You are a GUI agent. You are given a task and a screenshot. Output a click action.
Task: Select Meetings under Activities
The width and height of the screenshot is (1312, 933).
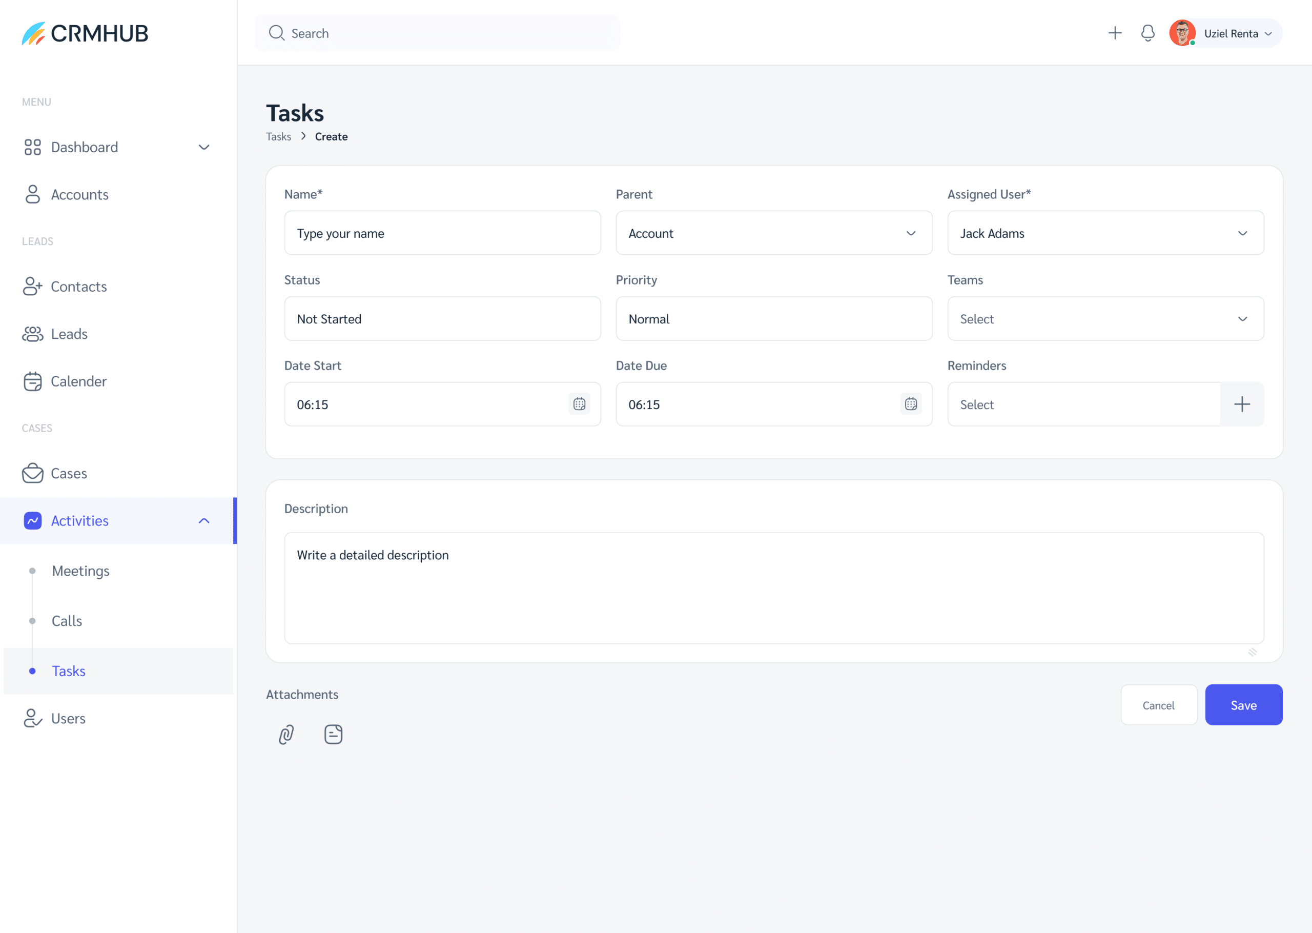(x=80, y=571)
